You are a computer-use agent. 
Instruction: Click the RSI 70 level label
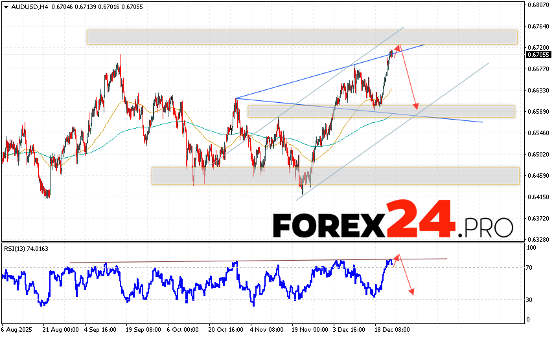coord(530,266)
